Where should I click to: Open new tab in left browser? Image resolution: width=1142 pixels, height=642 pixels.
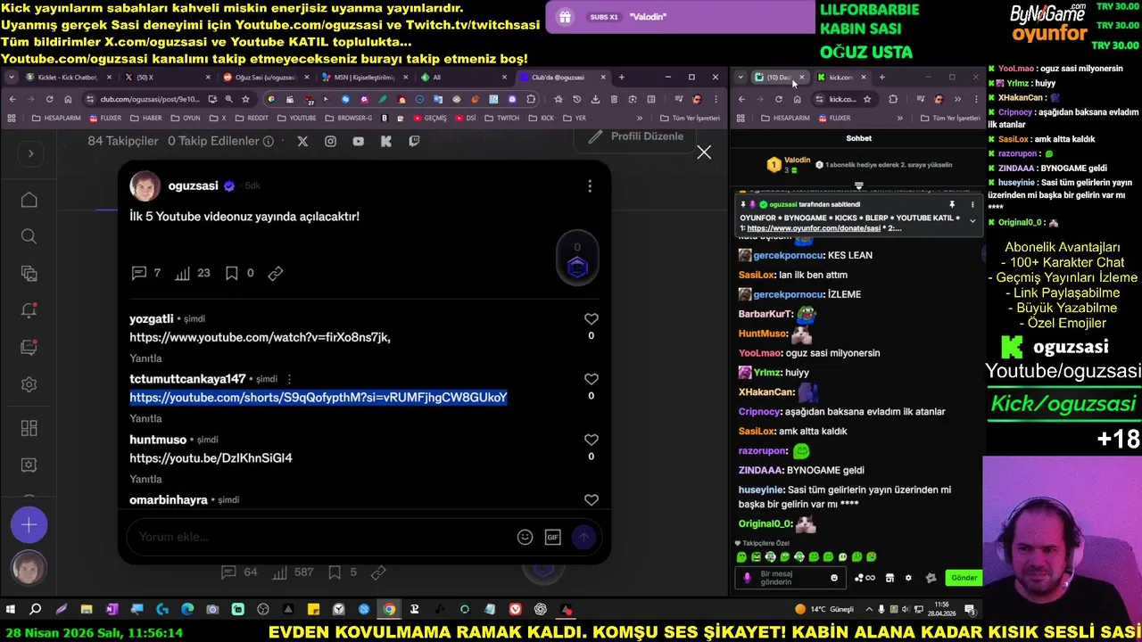click(622, 78)
